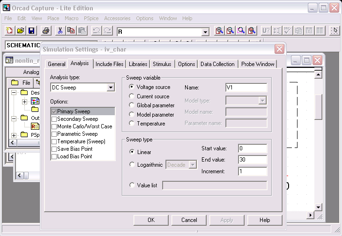Click the End value field showing 30
Image resolution: width=342 pixels, height=236 pixels.
point(253,160)
